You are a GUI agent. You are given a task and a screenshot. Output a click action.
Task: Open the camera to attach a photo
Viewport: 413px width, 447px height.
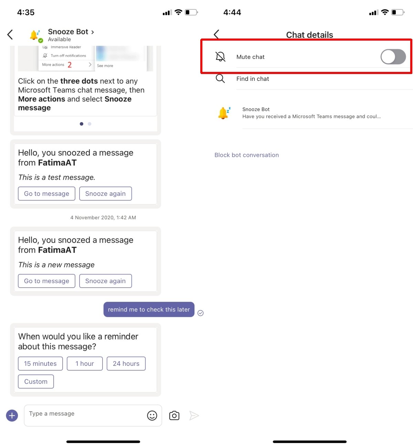(174, 415)
